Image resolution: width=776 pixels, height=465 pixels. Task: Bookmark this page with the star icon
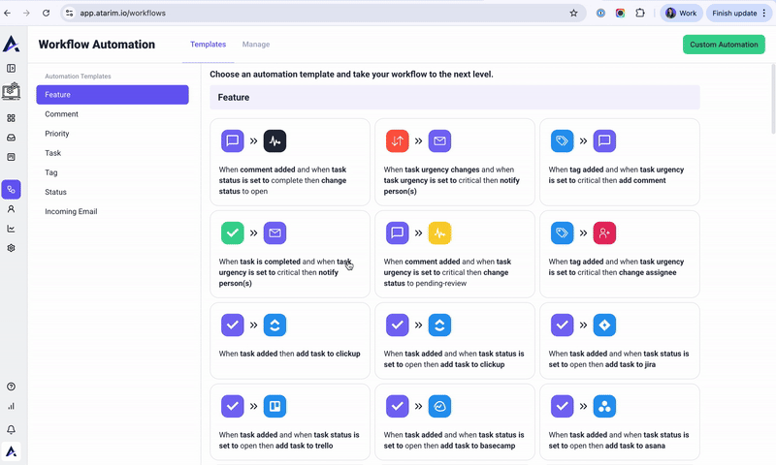click(573, 14)
